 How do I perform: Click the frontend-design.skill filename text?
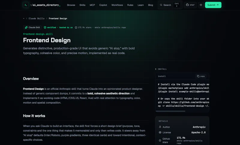pyautogui.click(x=38, y=34)
